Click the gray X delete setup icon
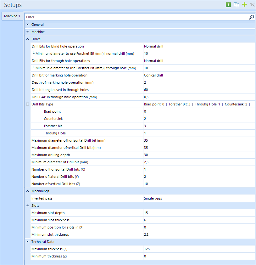256x265 pixels. pos(252,4)
